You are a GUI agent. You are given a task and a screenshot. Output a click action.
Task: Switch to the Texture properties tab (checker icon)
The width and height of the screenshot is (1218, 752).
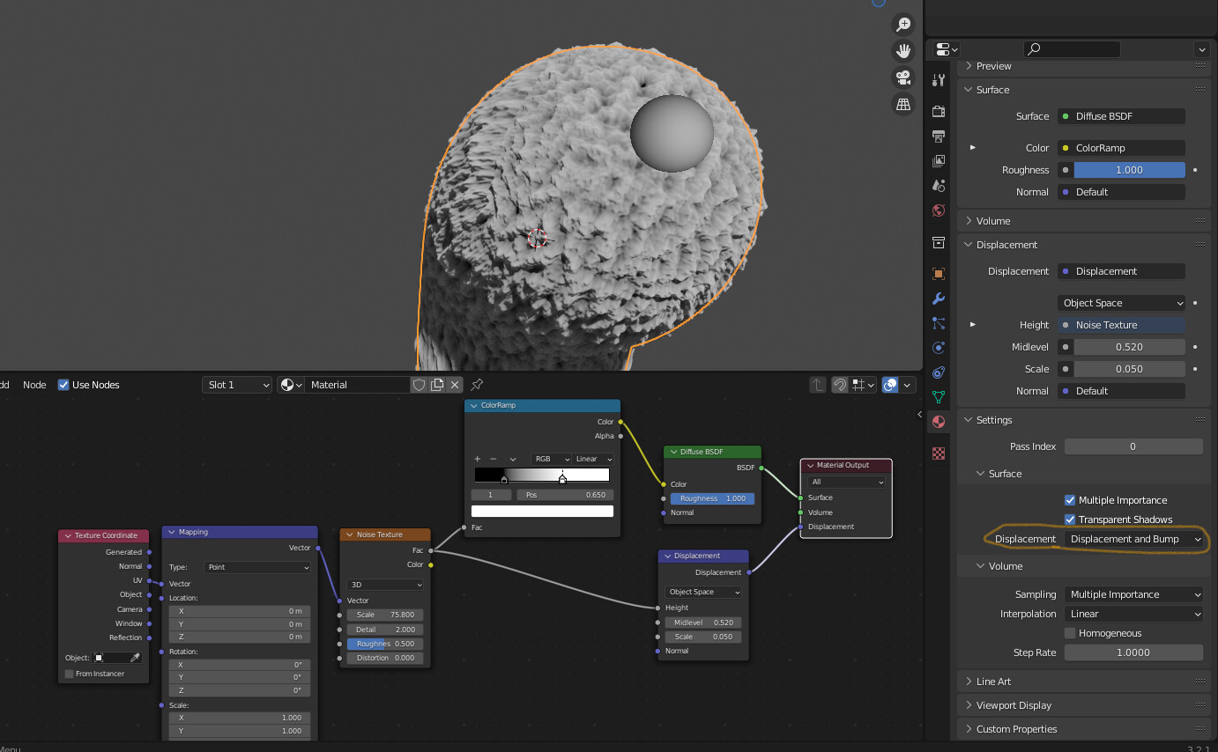[x=938, y=453]
